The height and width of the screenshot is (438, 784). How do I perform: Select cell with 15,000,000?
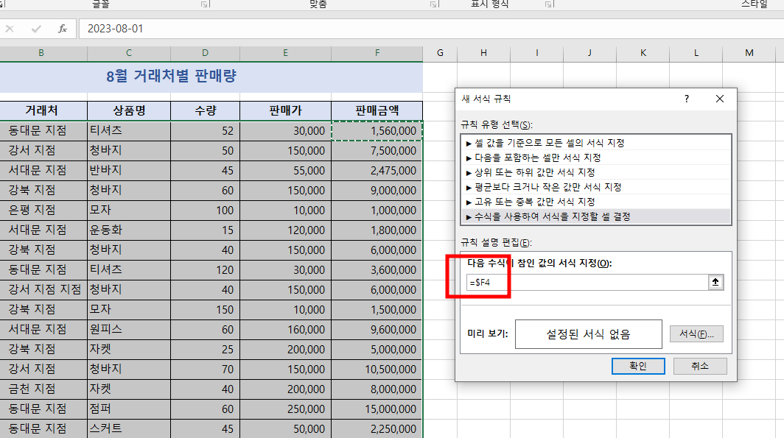click(377, 409)
